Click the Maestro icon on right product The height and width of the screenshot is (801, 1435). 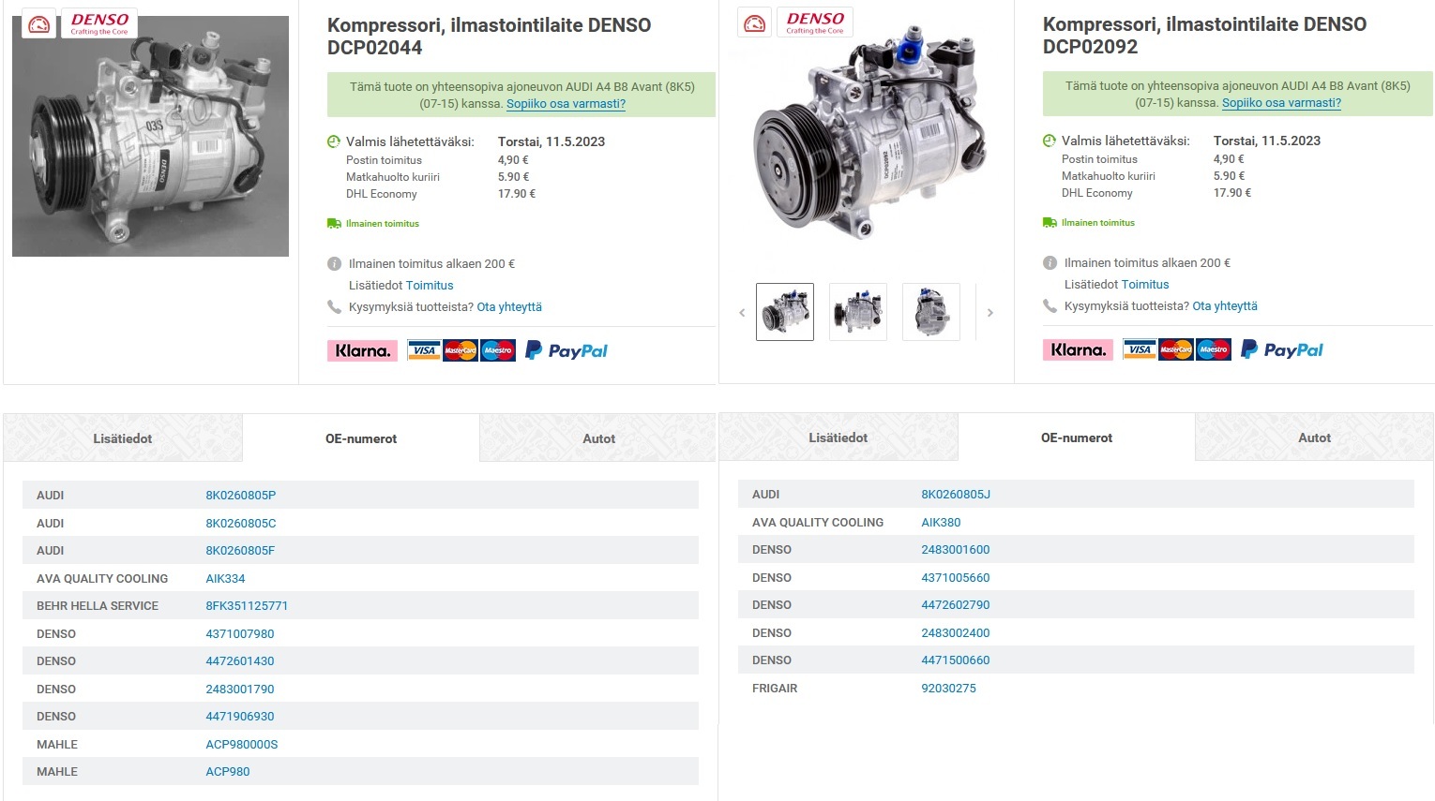[1213, 350]
